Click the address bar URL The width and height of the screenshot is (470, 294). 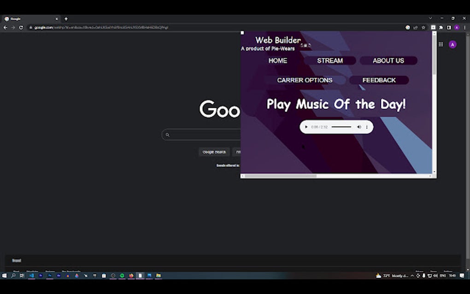tap(101, 27)
